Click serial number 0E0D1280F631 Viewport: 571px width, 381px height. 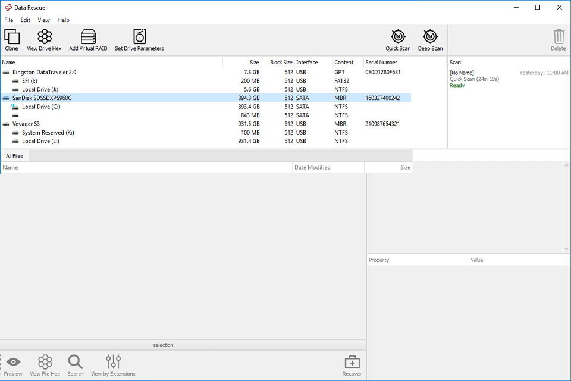click(x=382, y=72)
